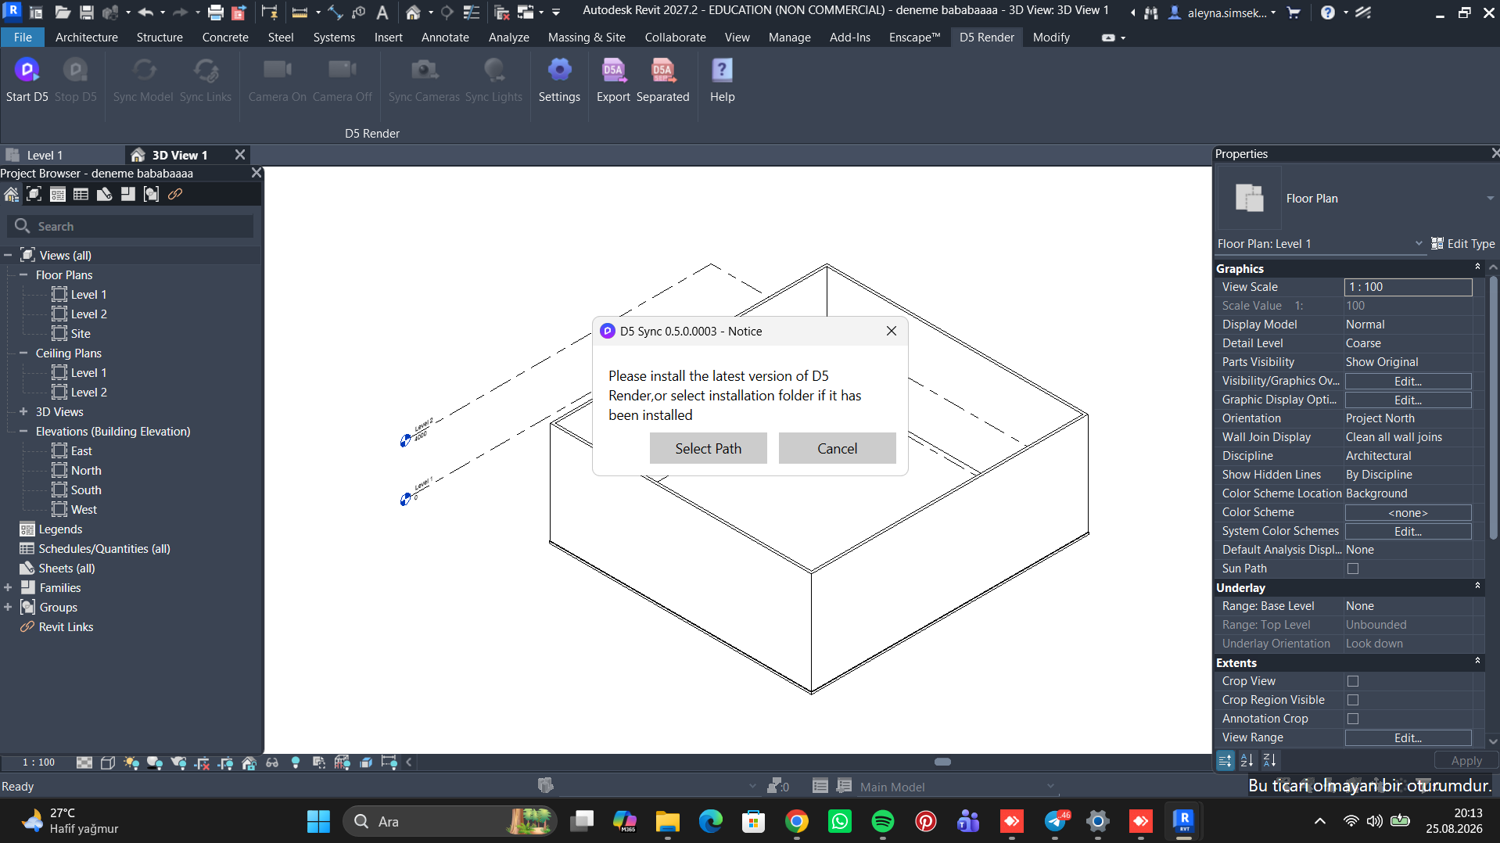Click the Undo arrow in quick access toolbar
Image resolution: width=1500 pixels, height=843 pixels.
coord(145,13)
